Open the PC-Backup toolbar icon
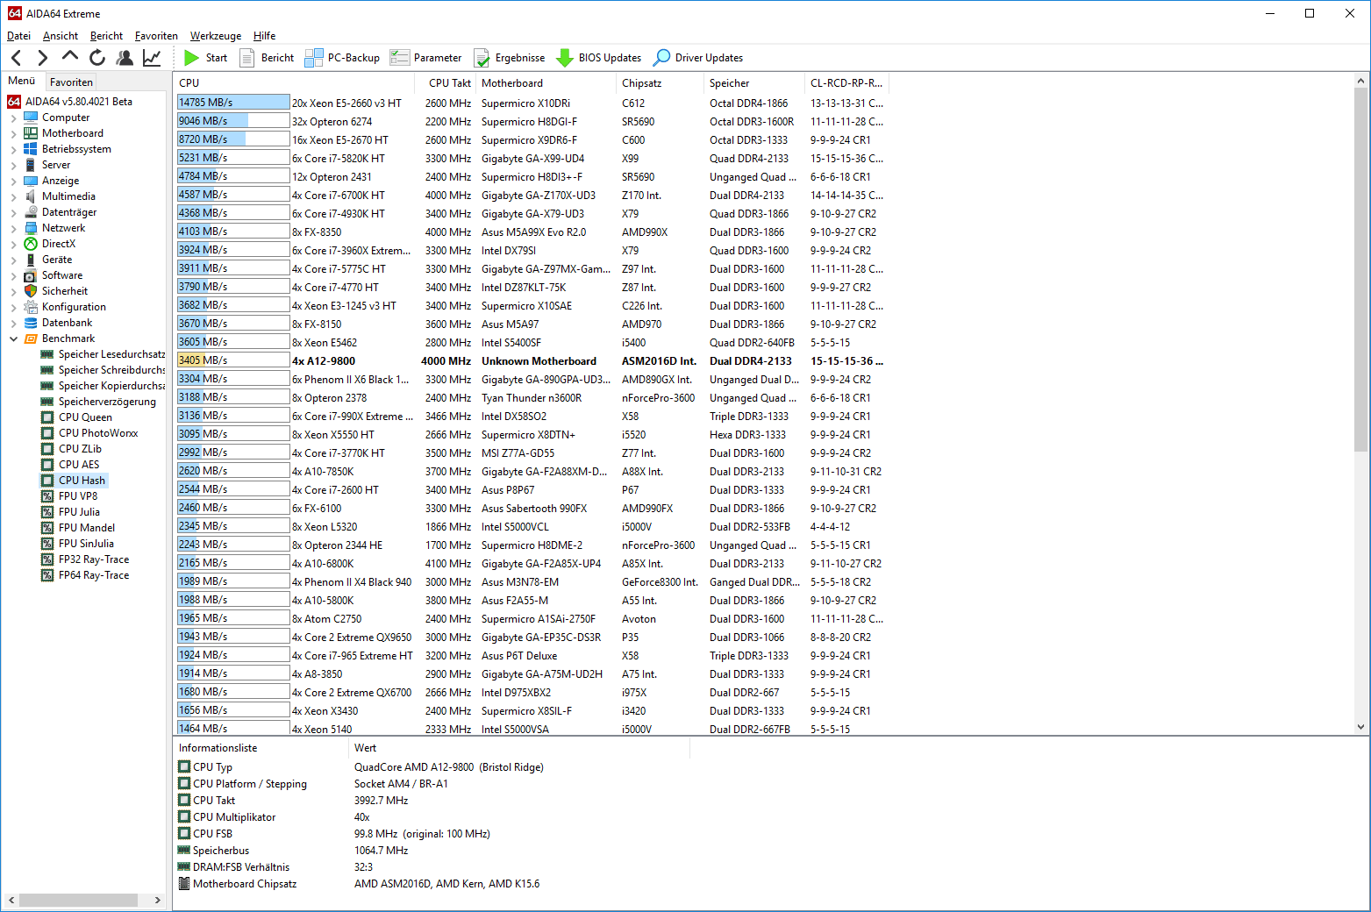Image resolution: width=1371 pixels, height=912 pixels. pos(314,58)
